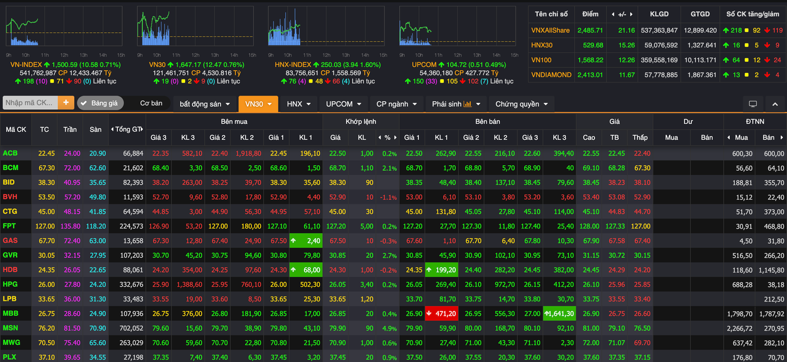787x362 pixels.
Task: Click the Bên mua group header
Action: point(234,122)
